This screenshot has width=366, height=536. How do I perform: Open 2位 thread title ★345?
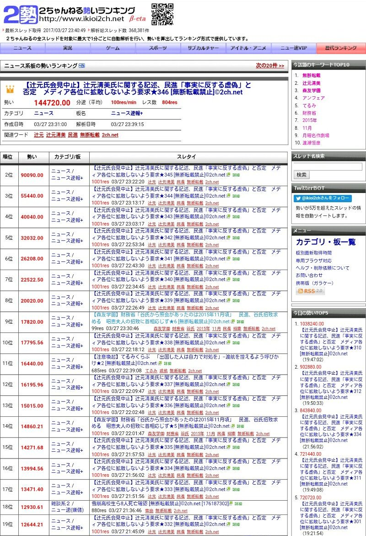[x=186, y=171]
